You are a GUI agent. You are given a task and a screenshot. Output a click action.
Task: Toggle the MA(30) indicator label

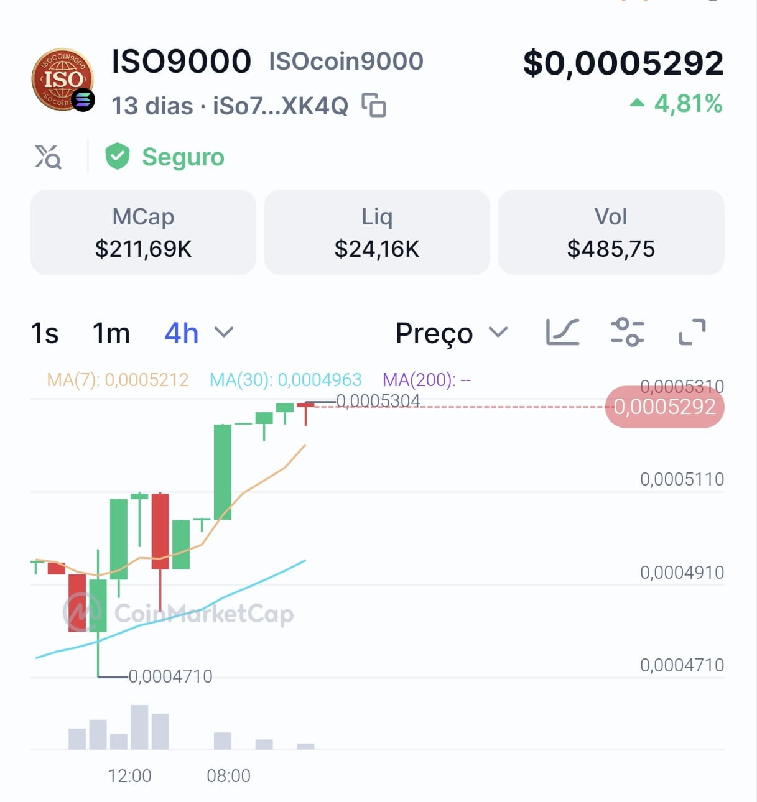[286, 380]
